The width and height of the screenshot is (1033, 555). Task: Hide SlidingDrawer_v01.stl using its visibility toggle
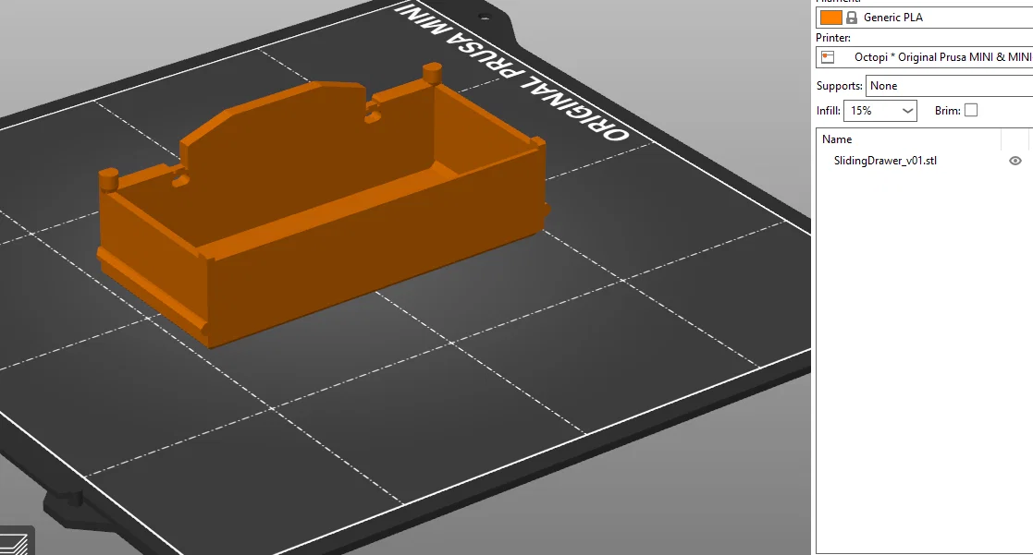coord(1015,160)
